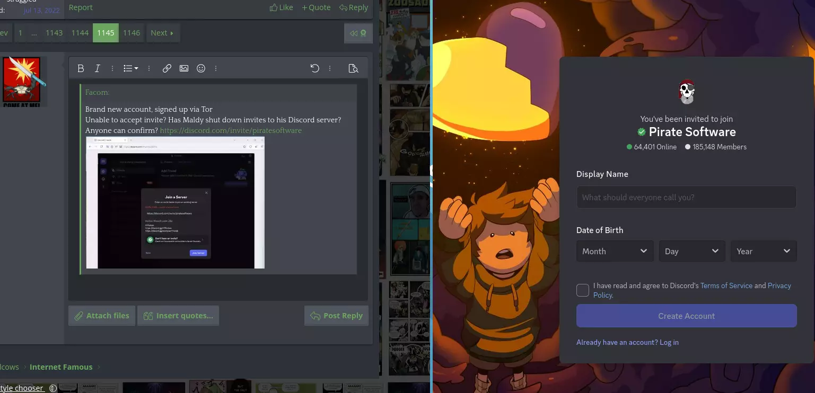The image size is (815, 393).
Task: Check the Terms of Service agreement checkbox
Action: coord(583,290)
